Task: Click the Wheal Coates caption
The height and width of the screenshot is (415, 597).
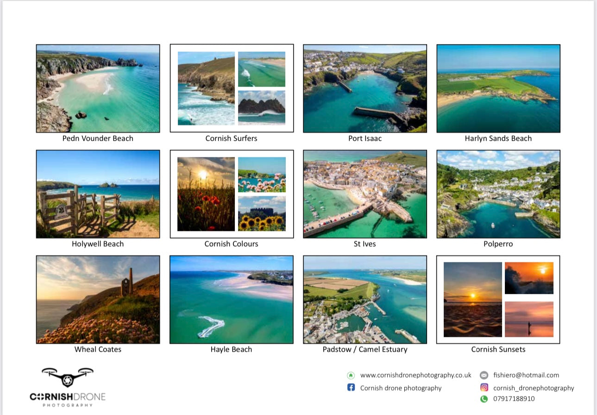Action: click(98, 349)
